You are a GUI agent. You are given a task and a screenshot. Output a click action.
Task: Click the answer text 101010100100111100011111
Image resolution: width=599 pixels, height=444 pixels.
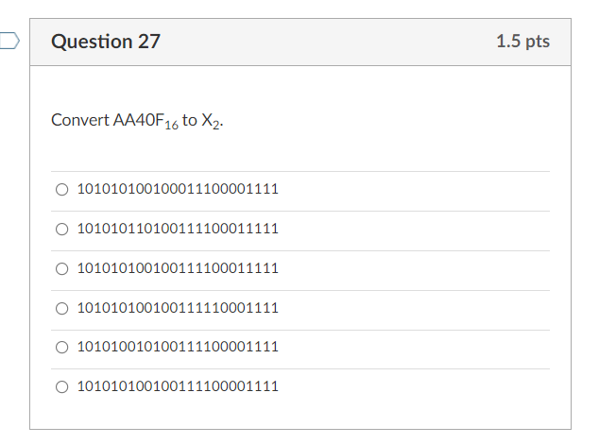point(177,268)
